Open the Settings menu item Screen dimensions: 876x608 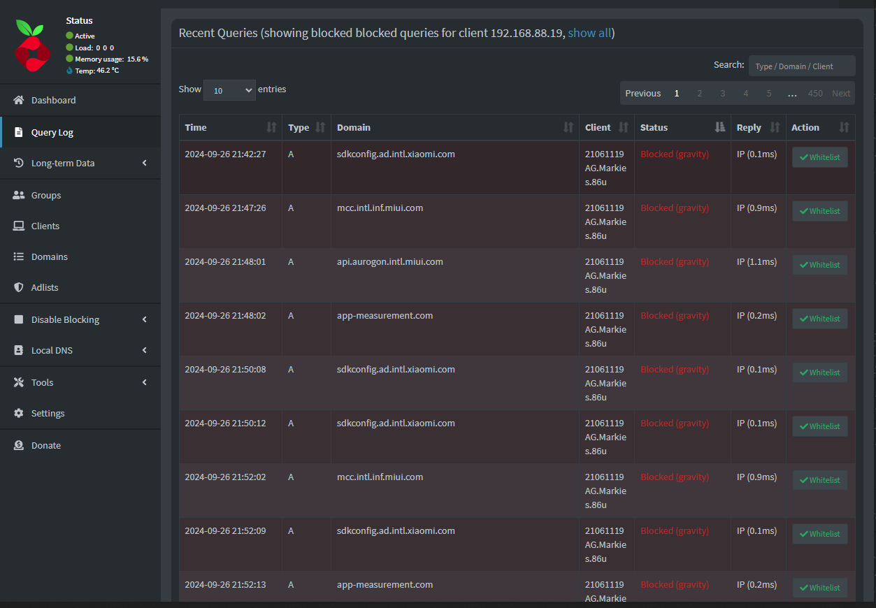(x=80, y=413)
